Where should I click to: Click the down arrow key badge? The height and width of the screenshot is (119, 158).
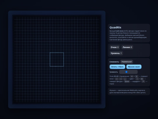coord(125,79)
